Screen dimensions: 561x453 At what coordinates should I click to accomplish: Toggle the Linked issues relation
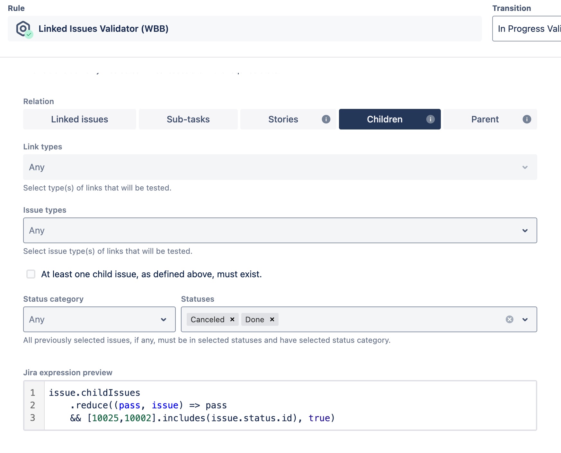coord(79,119)
